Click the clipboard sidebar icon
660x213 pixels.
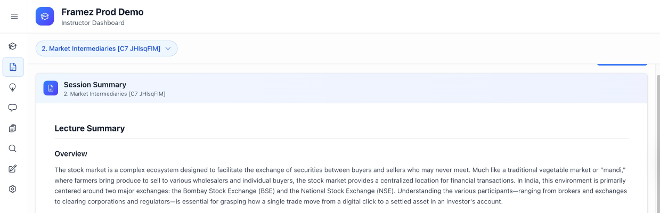pos(13,128)
